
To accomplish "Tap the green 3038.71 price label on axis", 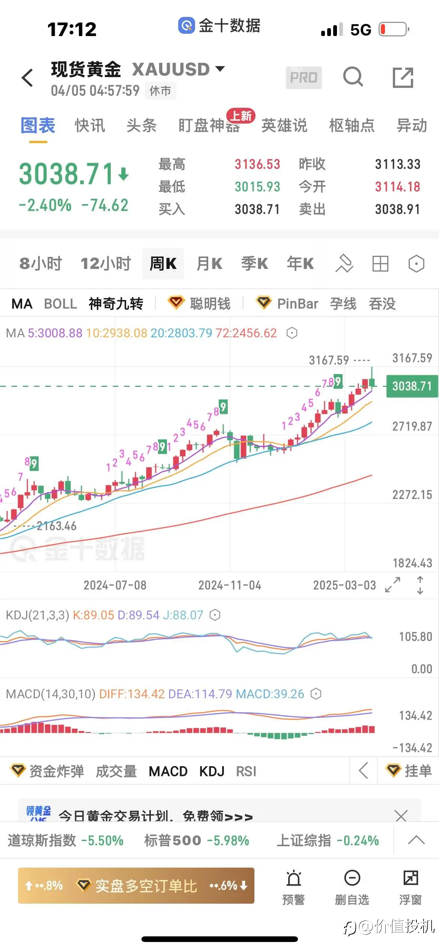I will [412, 386].
